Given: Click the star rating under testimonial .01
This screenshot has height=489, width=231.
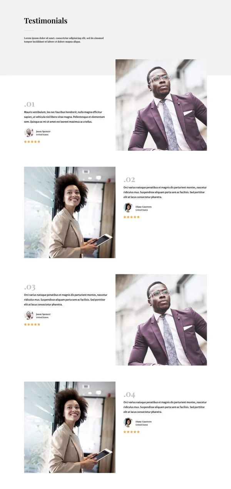Looking at the screenshot, I should click(32, 142).
